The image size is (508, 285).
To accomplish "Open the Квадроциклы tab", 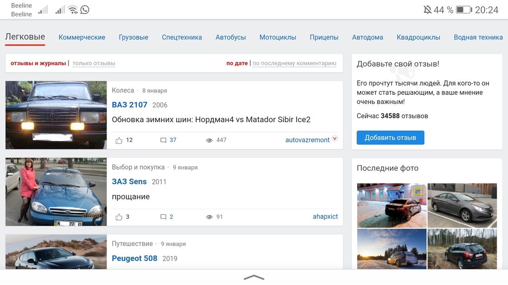I will tap(418, 38).
